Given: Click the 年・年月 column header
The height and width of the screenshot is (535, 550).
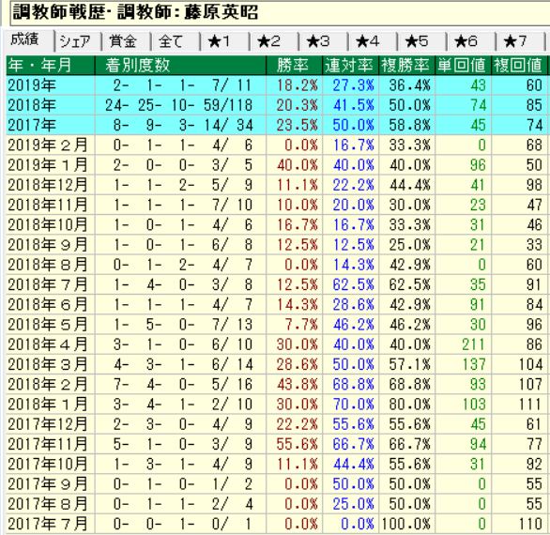Looking at the screenshot, I should click(51, 66).
